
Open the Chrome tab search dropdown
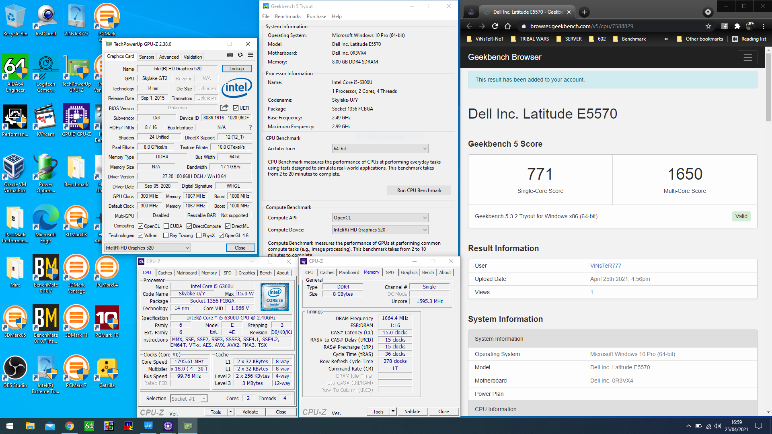pos(708,12)
